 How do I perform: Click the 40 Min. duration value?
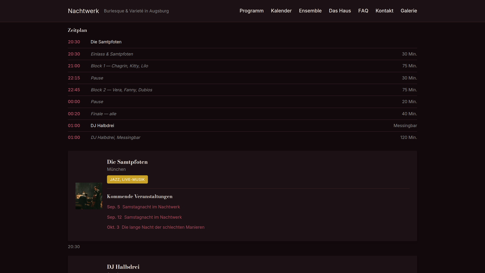(410, 114)
